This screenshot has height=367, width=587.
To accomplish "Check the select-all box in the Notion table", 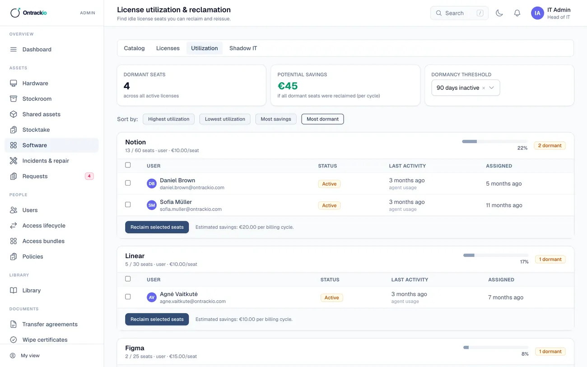I will coord(128,165).
